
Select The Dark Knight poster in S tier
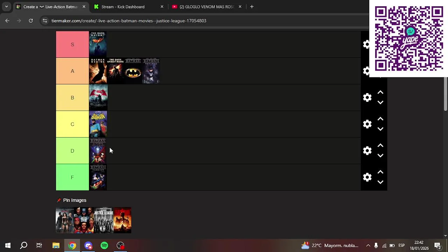(x=98, y=44)
